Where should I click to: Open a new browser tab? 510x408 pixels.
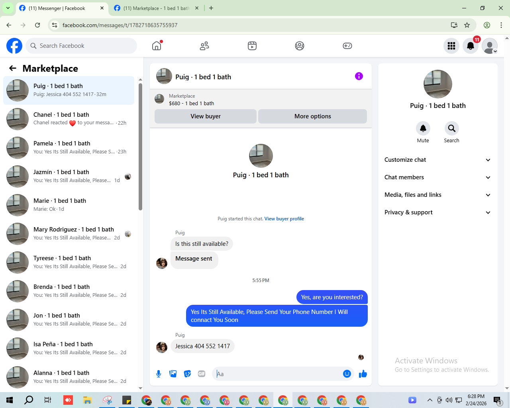pyautogui.click(x=211, y=8)
